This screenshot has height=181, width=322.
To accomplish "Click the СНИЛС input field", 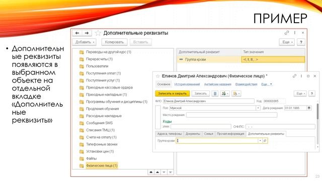I will pos(280,127).
